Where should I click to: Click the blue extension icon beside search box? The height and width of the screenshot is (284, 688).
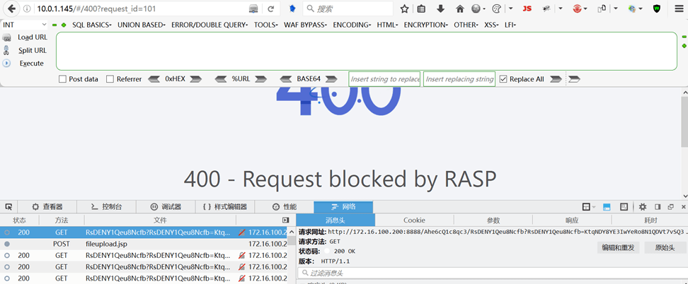click(x=292, y=8)
